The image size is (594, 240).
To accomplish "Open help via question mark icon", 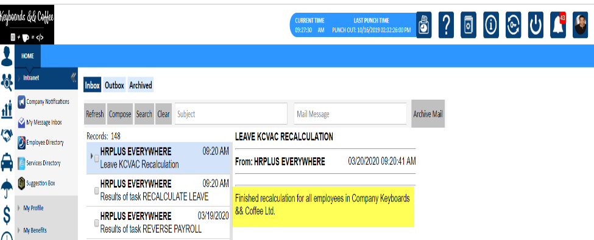I will tap(446, 25).
